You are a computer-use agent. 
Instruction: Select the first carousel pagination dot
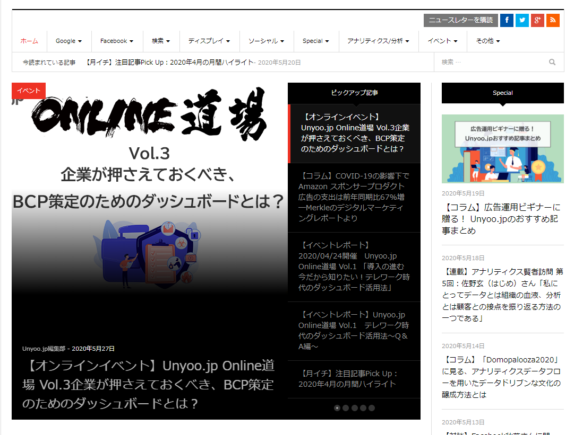[337, 408]
